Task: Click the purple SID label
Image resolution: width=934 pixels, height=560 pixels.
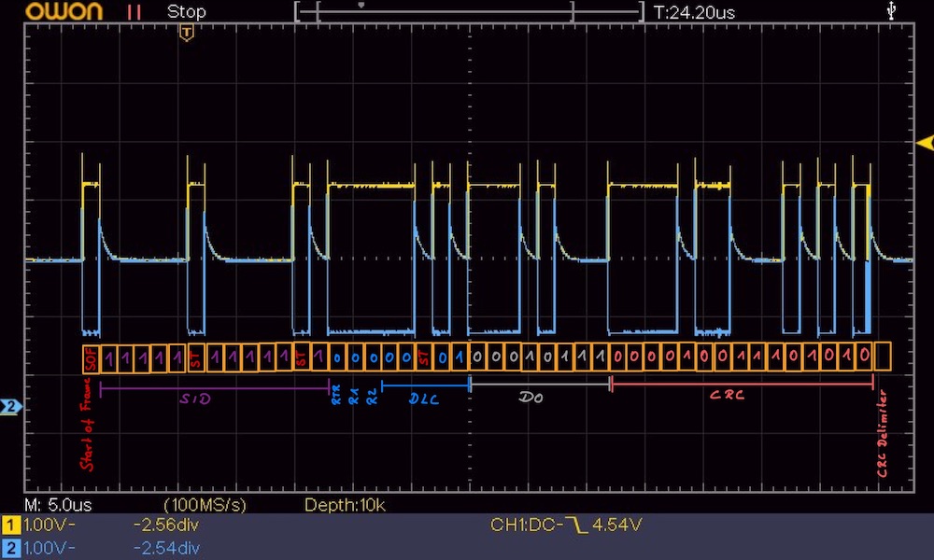Action: [195, 399]
